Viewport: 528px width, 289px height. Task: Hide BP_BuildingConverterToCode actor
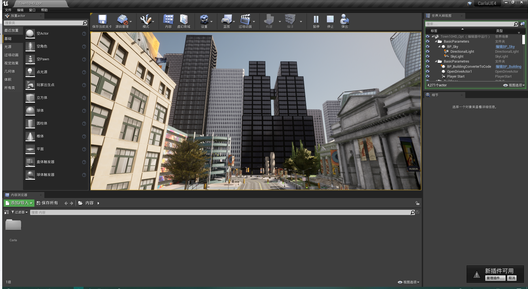coord(427,66)
